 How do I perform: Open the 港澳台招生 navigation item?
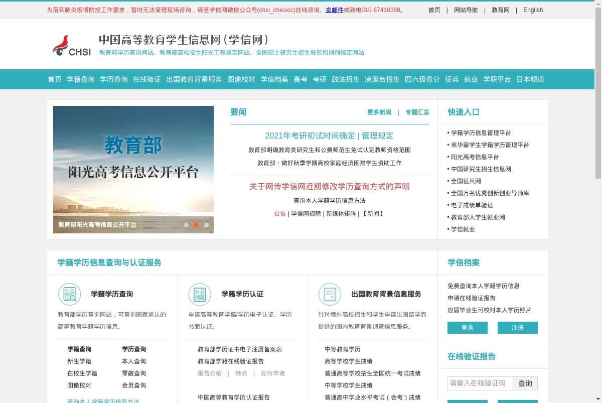(x=382, y=79)
